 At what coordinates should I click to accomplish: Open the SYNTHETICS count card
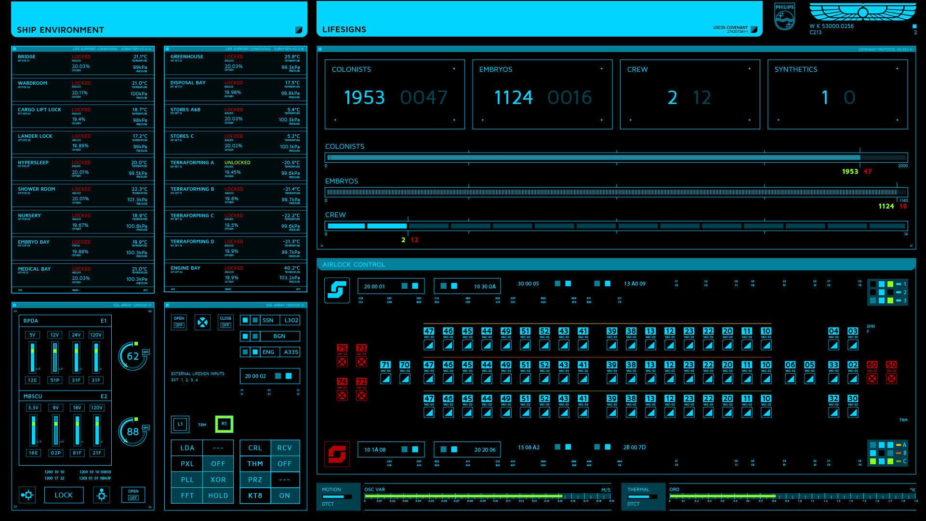click(x=838, y=94)
